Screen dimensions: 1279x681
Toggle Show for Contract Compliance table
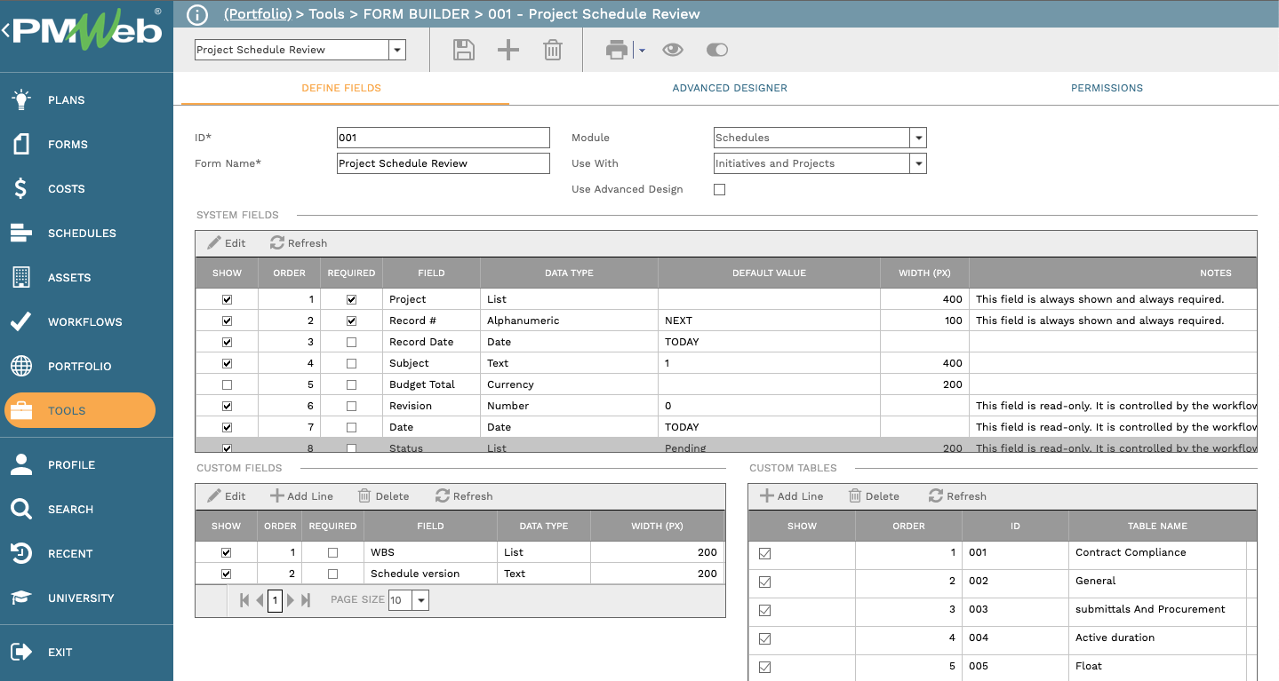point(765,553)
